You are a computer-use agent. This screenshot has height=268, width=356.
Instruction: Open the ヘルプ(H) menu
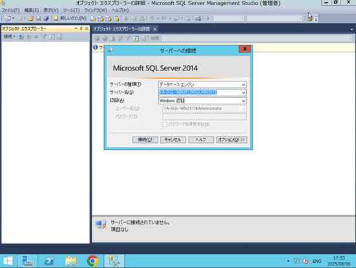(120, 10)
